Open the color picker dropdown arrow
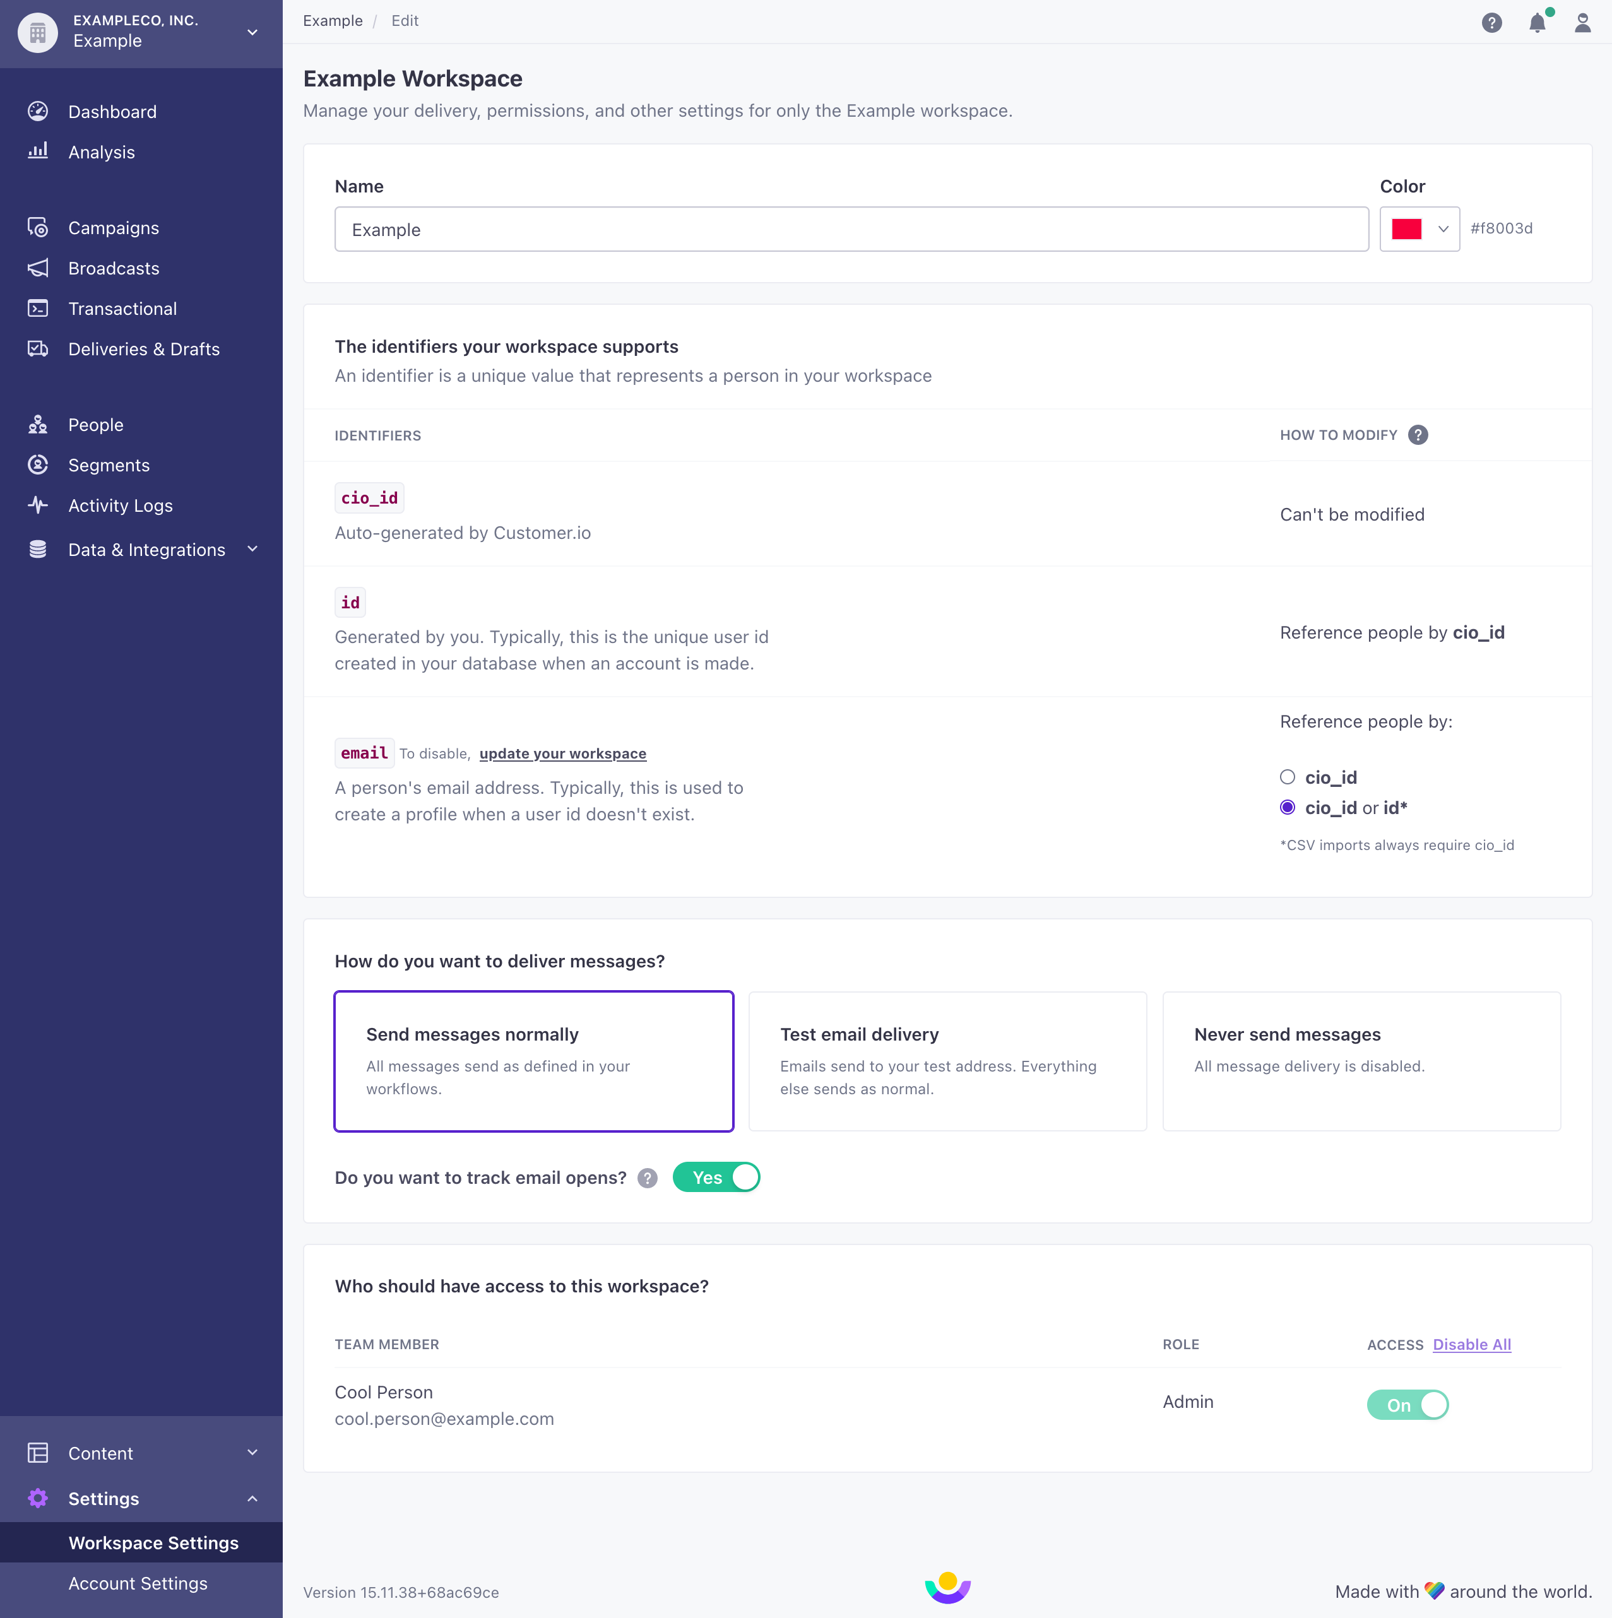Image resolution: width=1612 pixels, height=1618 pixels. [x=1443, y=228]
